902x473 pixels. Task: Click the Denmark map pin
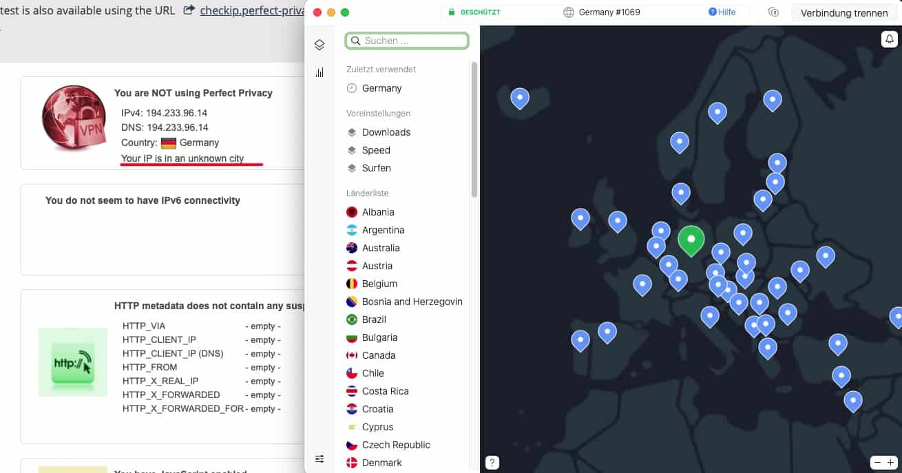[x=681, y=193]
